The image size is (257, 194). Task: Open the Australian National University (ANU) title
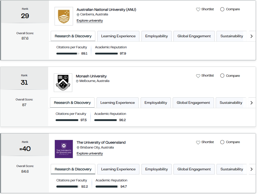coord(106,10)
